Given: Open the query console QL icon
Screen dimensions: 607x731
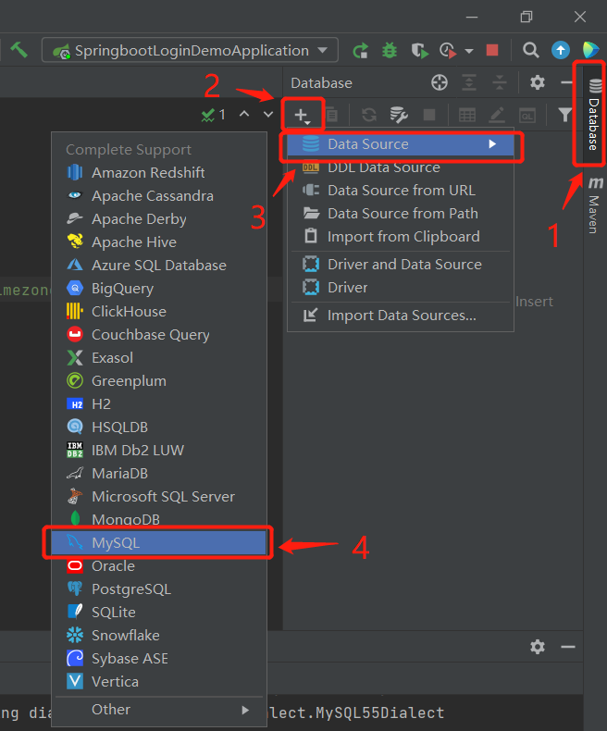Looking at the screenshot, I should pos(527,115).
